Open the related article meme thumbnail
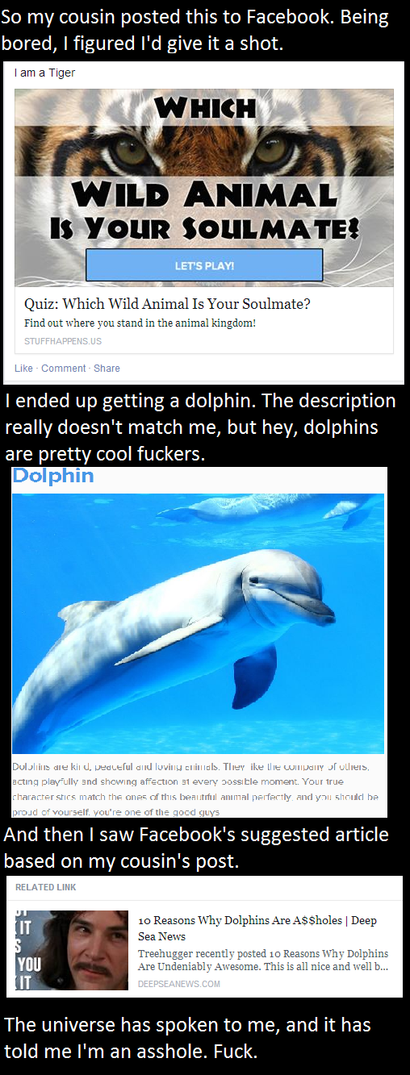Screen dimensions: 410x1075 coord(72,950)
